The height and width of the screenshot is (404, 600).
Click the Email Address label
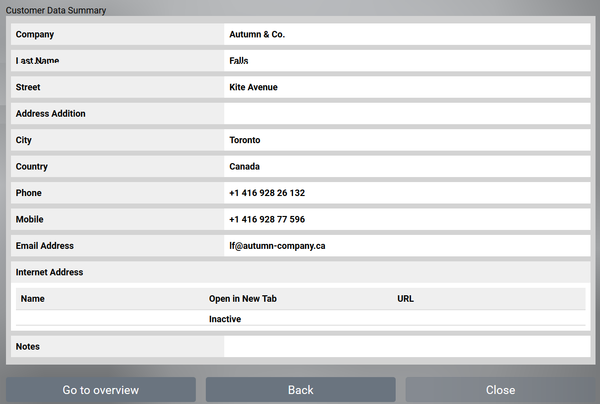(x=45, y=246)
